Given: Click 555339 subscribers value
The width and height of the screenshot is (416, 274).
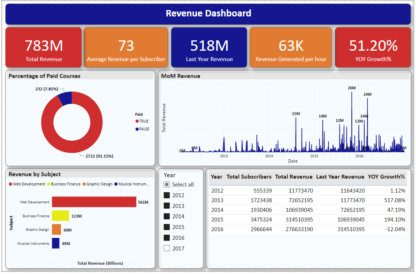Looking at the screenshot, I should pyautogui.click(x=263, y=191).
